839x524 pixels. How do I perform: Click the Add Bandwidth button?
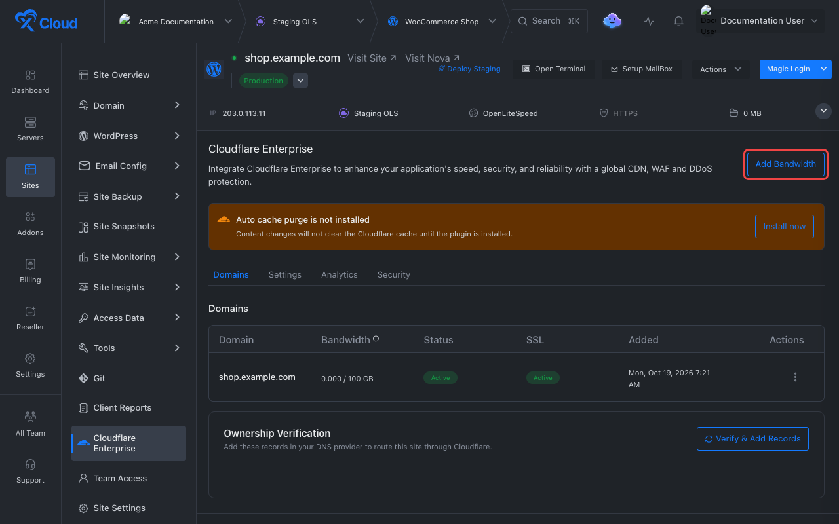(x=786, y=164)
